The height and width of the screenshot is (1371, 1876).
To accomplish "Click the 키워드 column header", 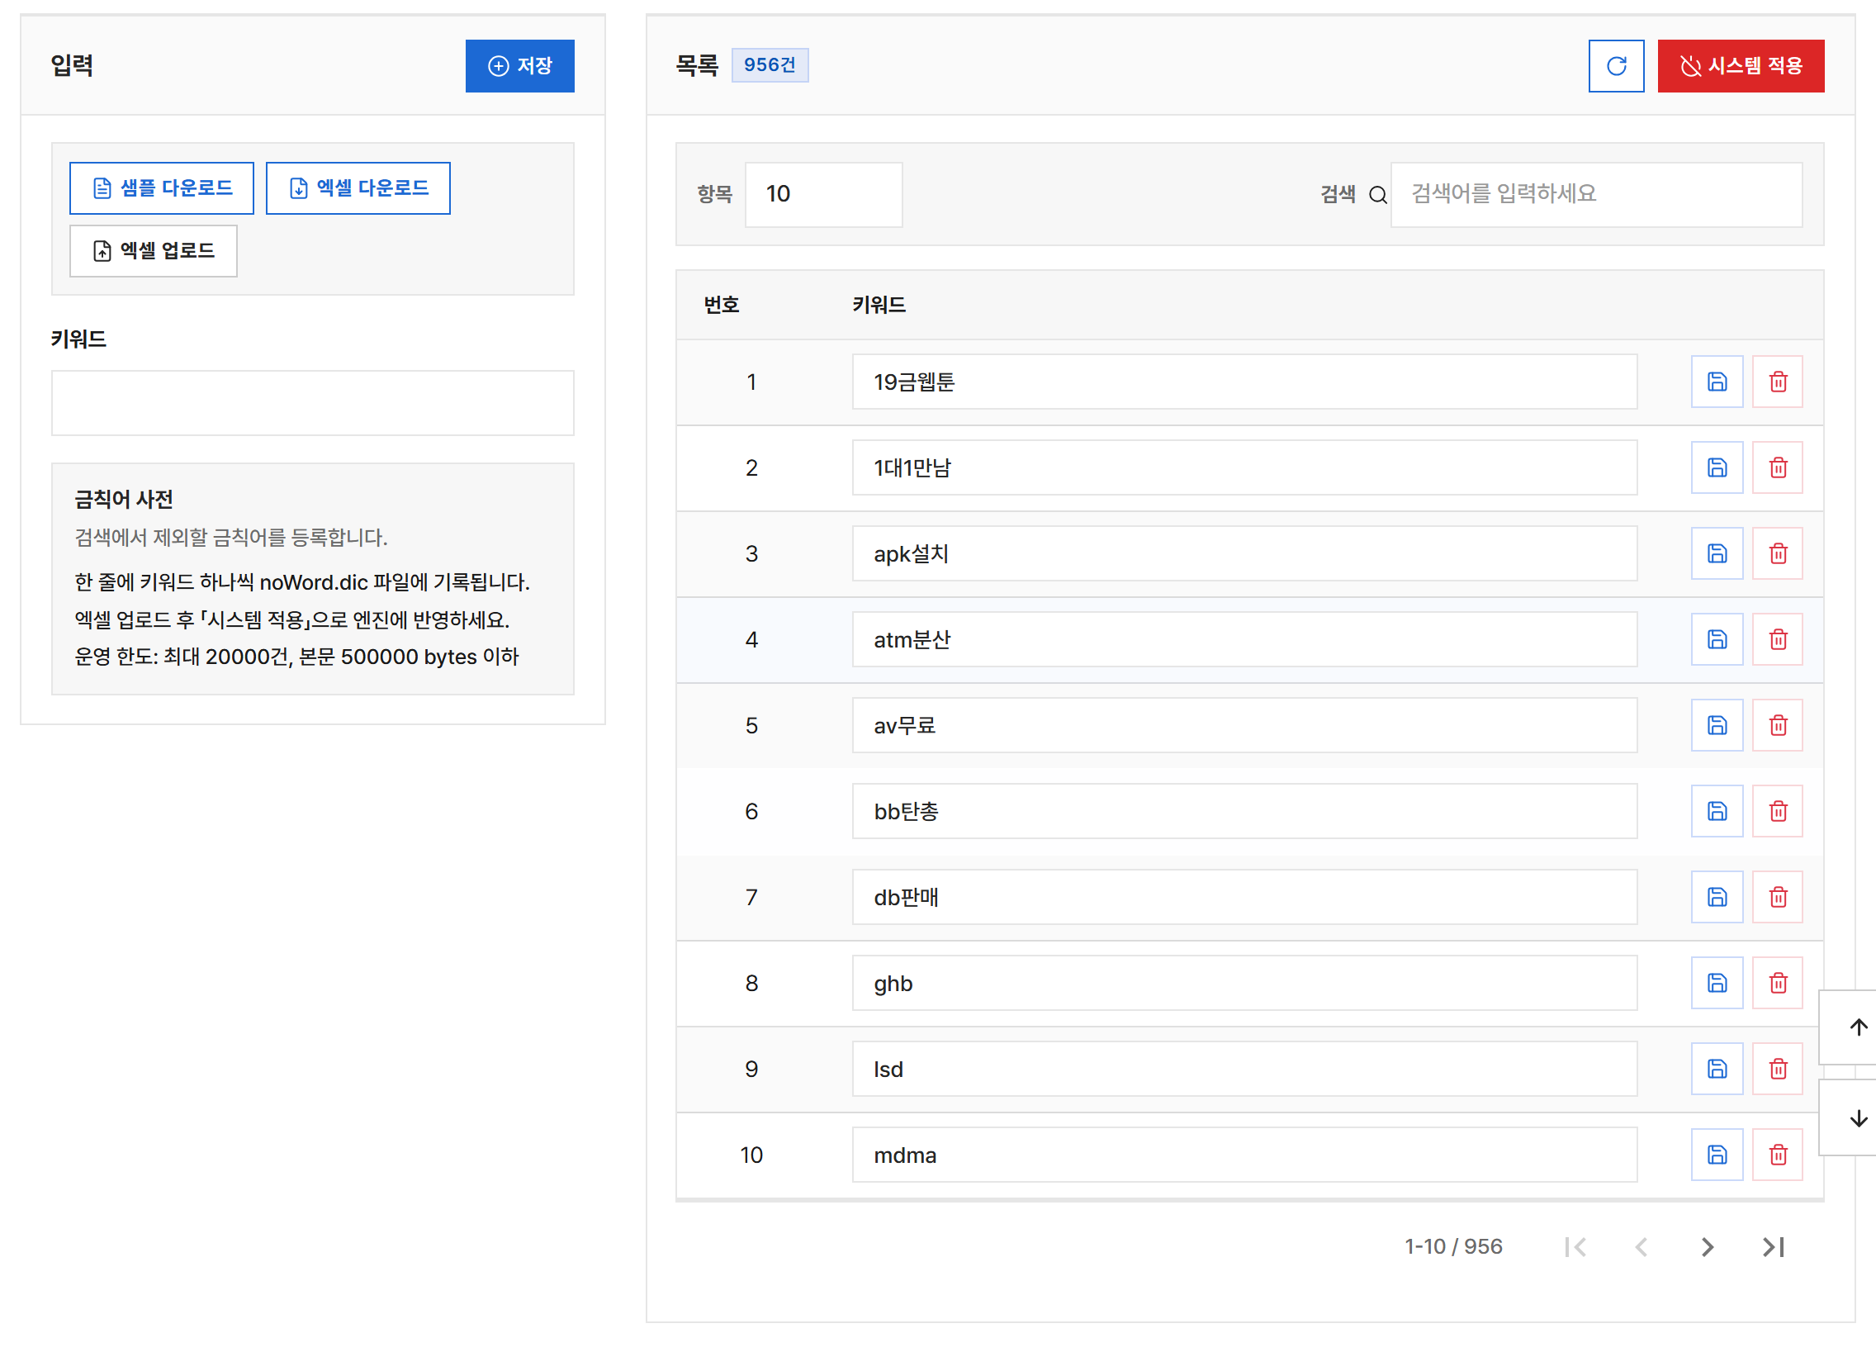I will pyautogui.click(x=879, y=306).
